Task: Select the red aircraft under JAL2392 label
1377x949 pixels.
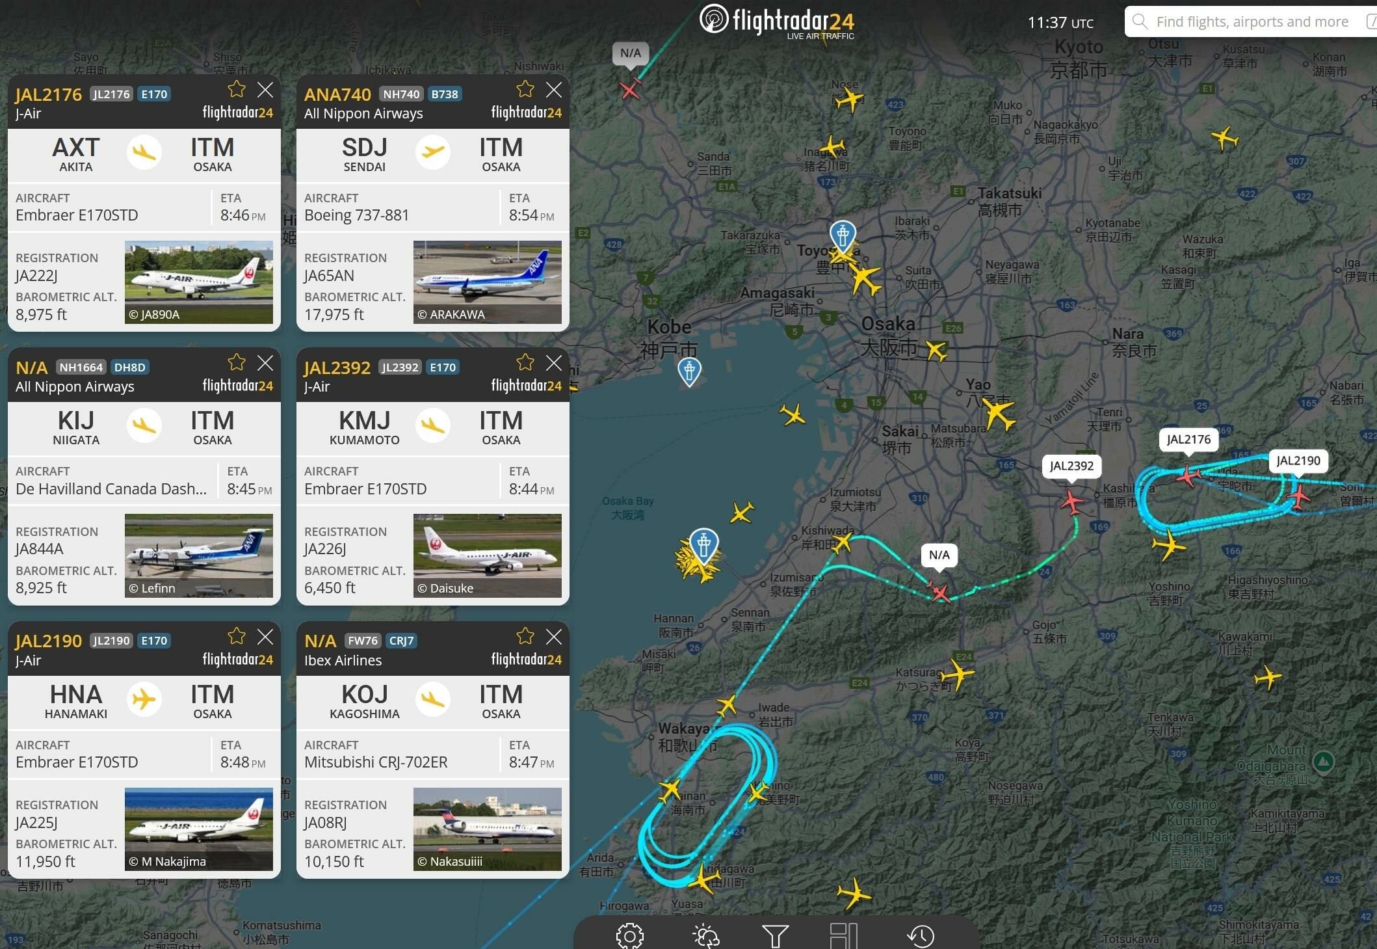Action: point(1071,501)
